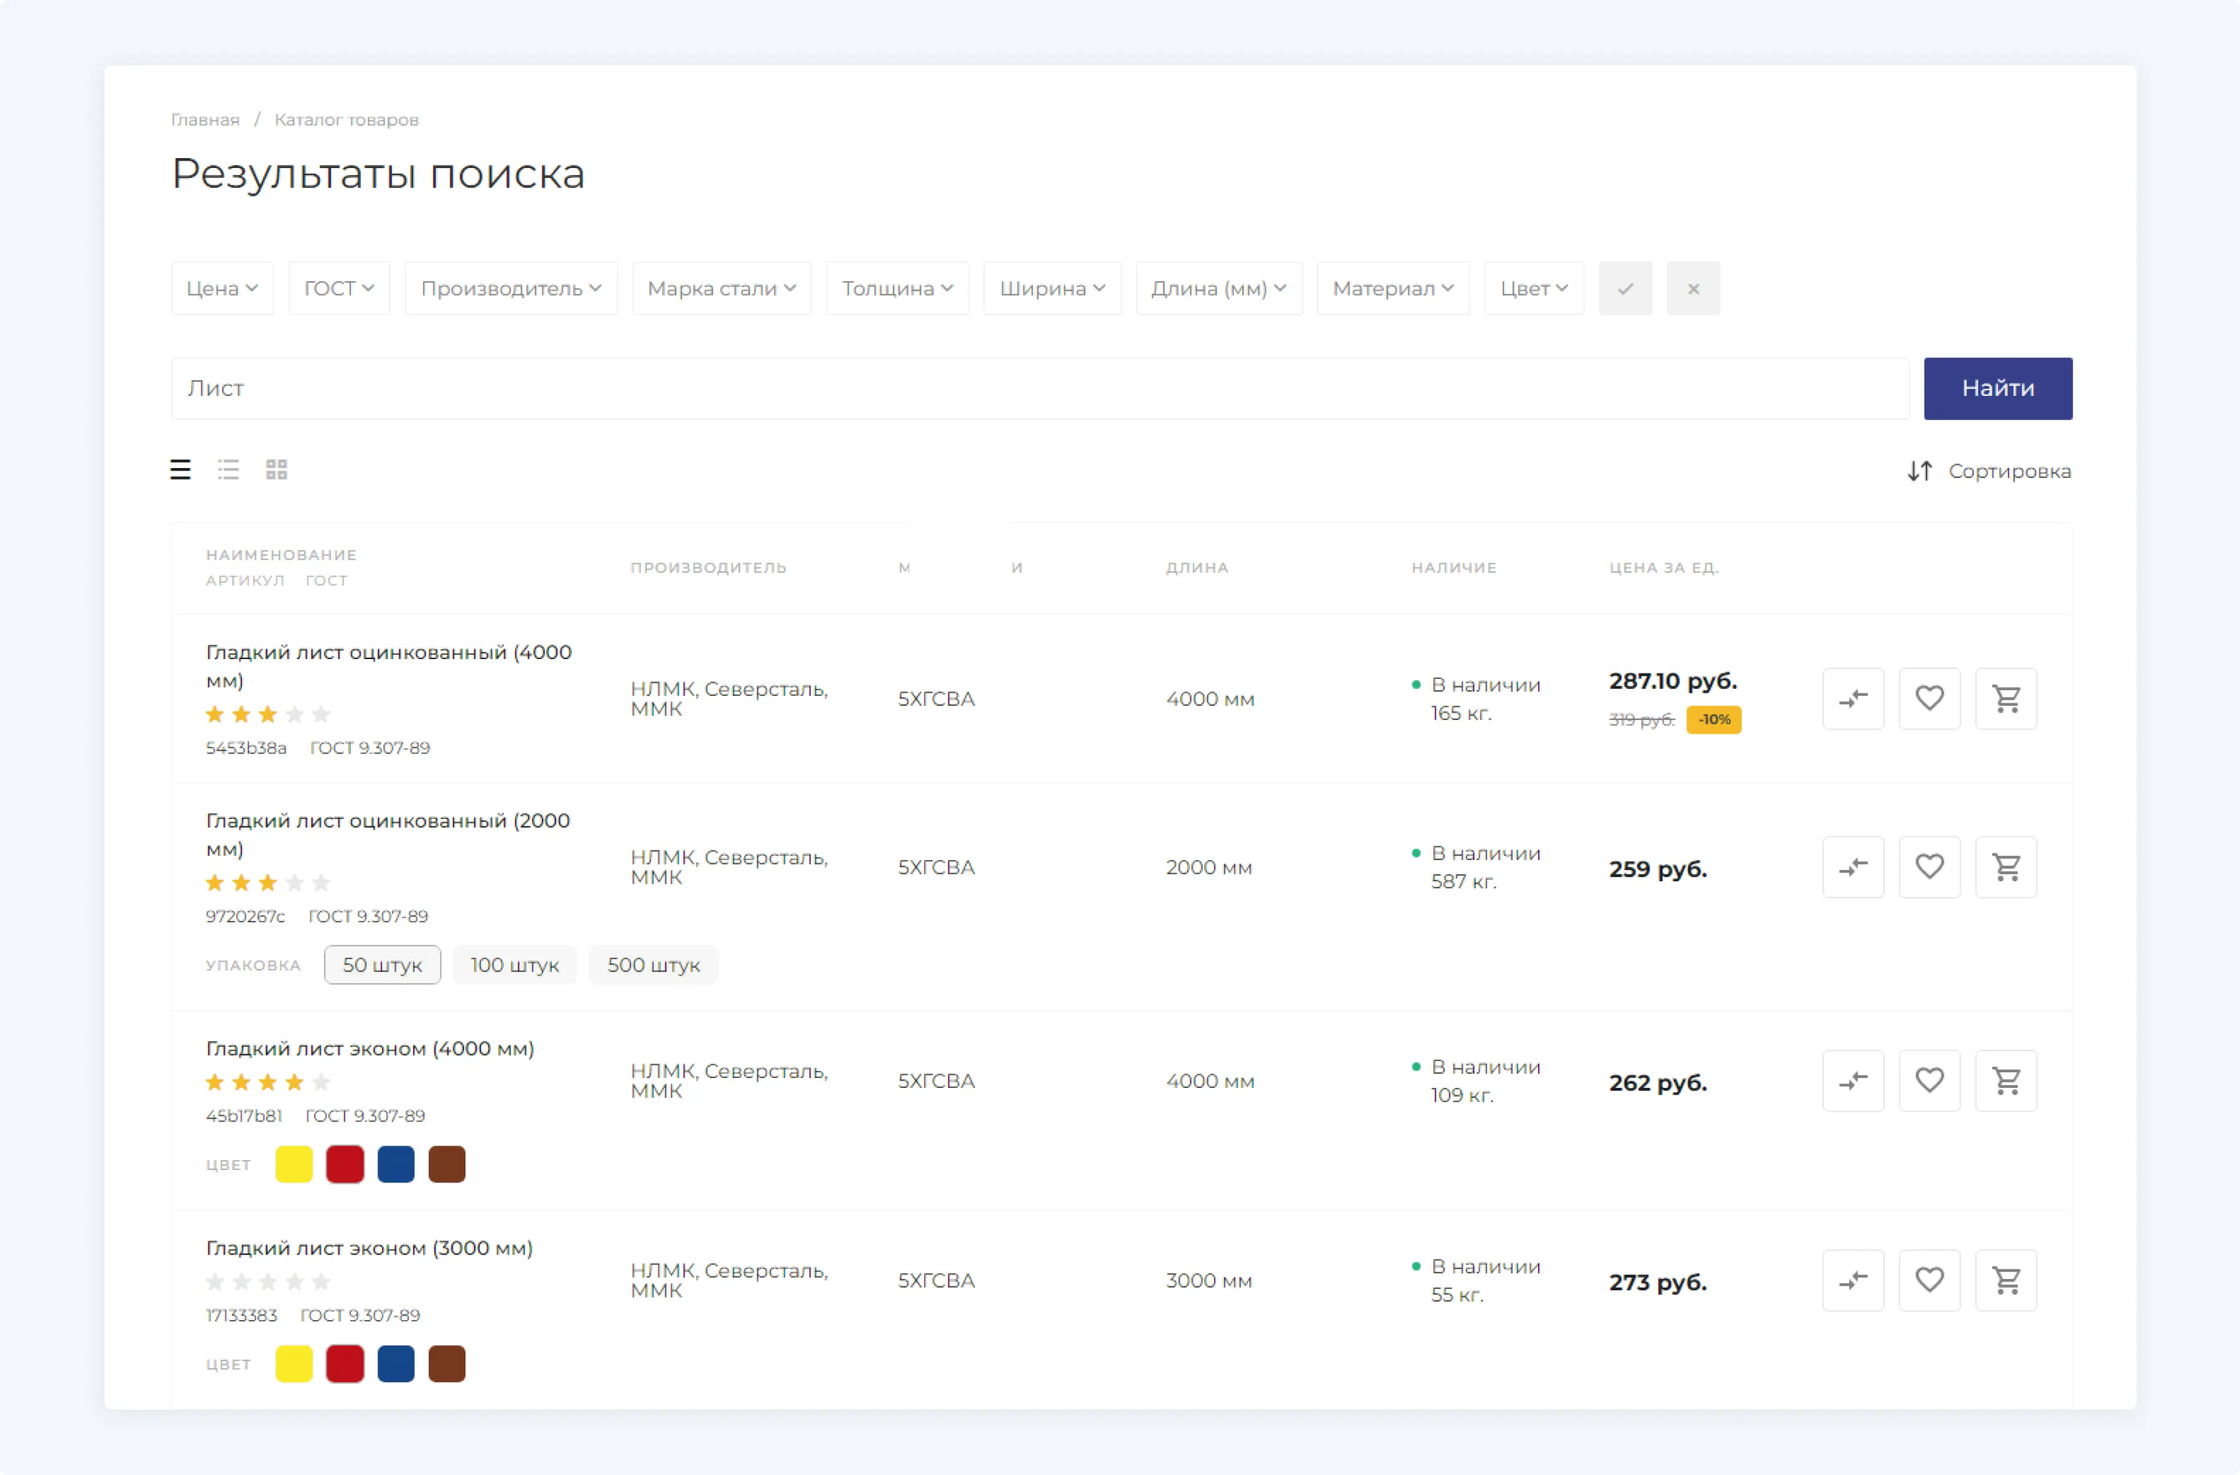Expand the Производитель filter dropdown

[x=510, y=288]
